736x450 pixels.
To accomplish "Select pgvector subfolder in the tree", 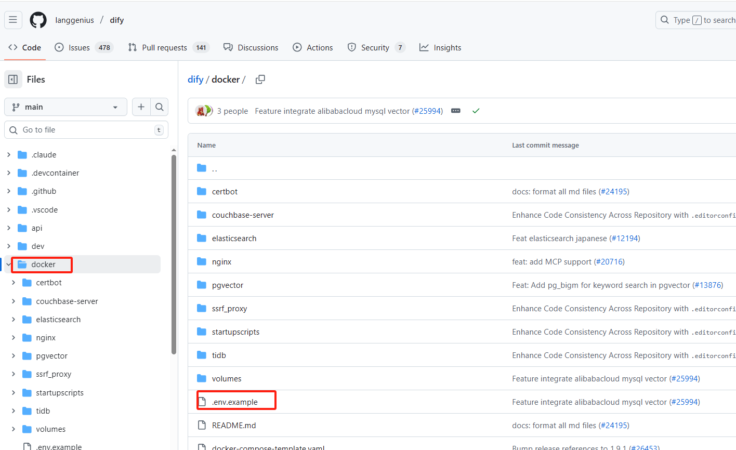I will [52, 356].
